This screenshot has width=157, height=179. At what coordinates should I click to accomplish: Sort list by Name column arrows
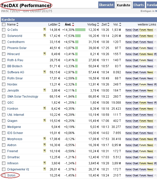[x=17, y=25]
